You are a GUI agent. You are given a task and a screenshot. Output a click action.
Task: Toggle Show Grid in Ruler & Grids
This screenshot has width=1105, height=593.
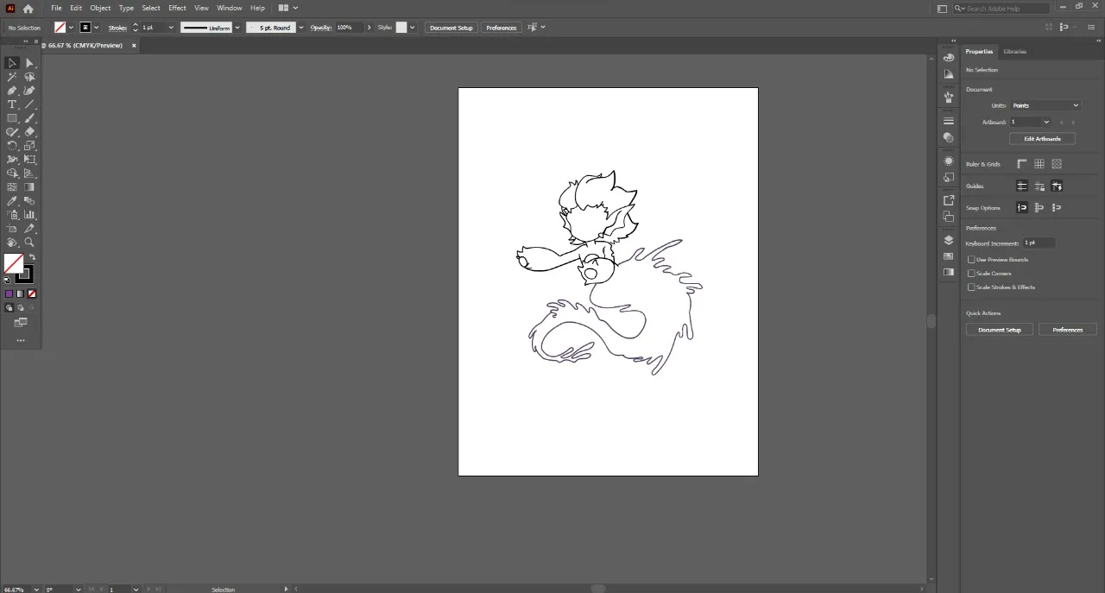coord(1039,164)
